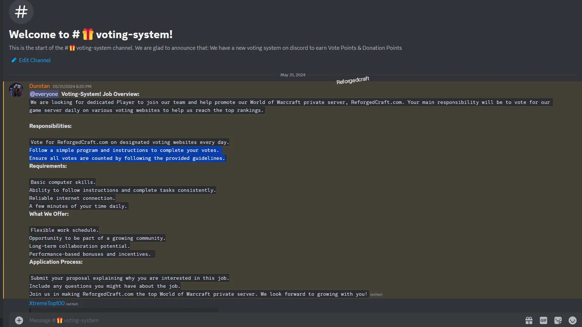582x327 pixels.
Task: Focus the Message #voting-system input field
Action: tap(273, 320)
